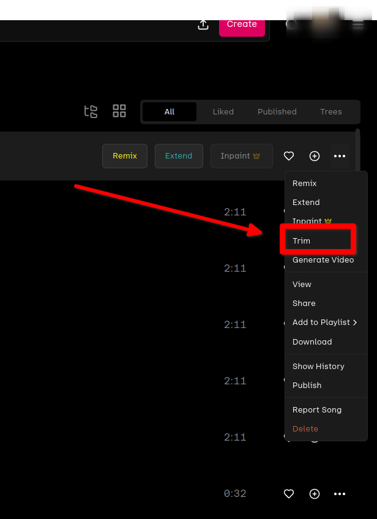Screen dimensions: 377x519
Task: Click the pink Create button
Action: 242,27
